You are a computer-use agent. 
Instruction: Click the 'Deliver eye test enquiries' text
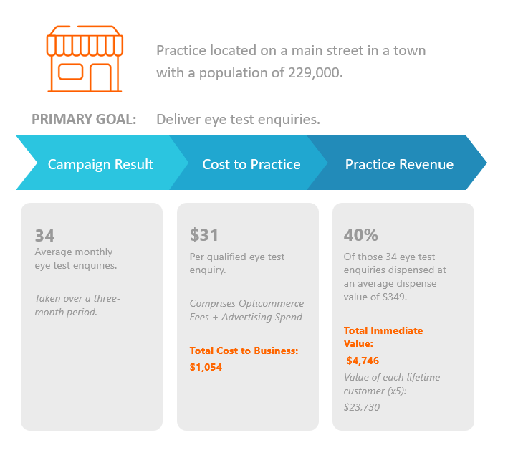[x=238, y=119]
